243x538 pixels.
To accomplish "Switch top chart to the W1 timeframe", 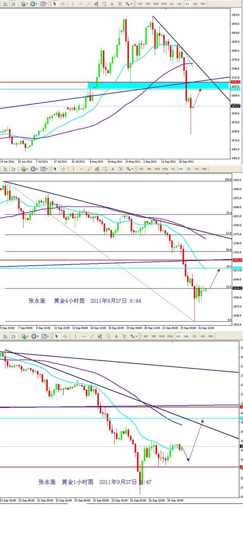I will (x=195, y=3).
